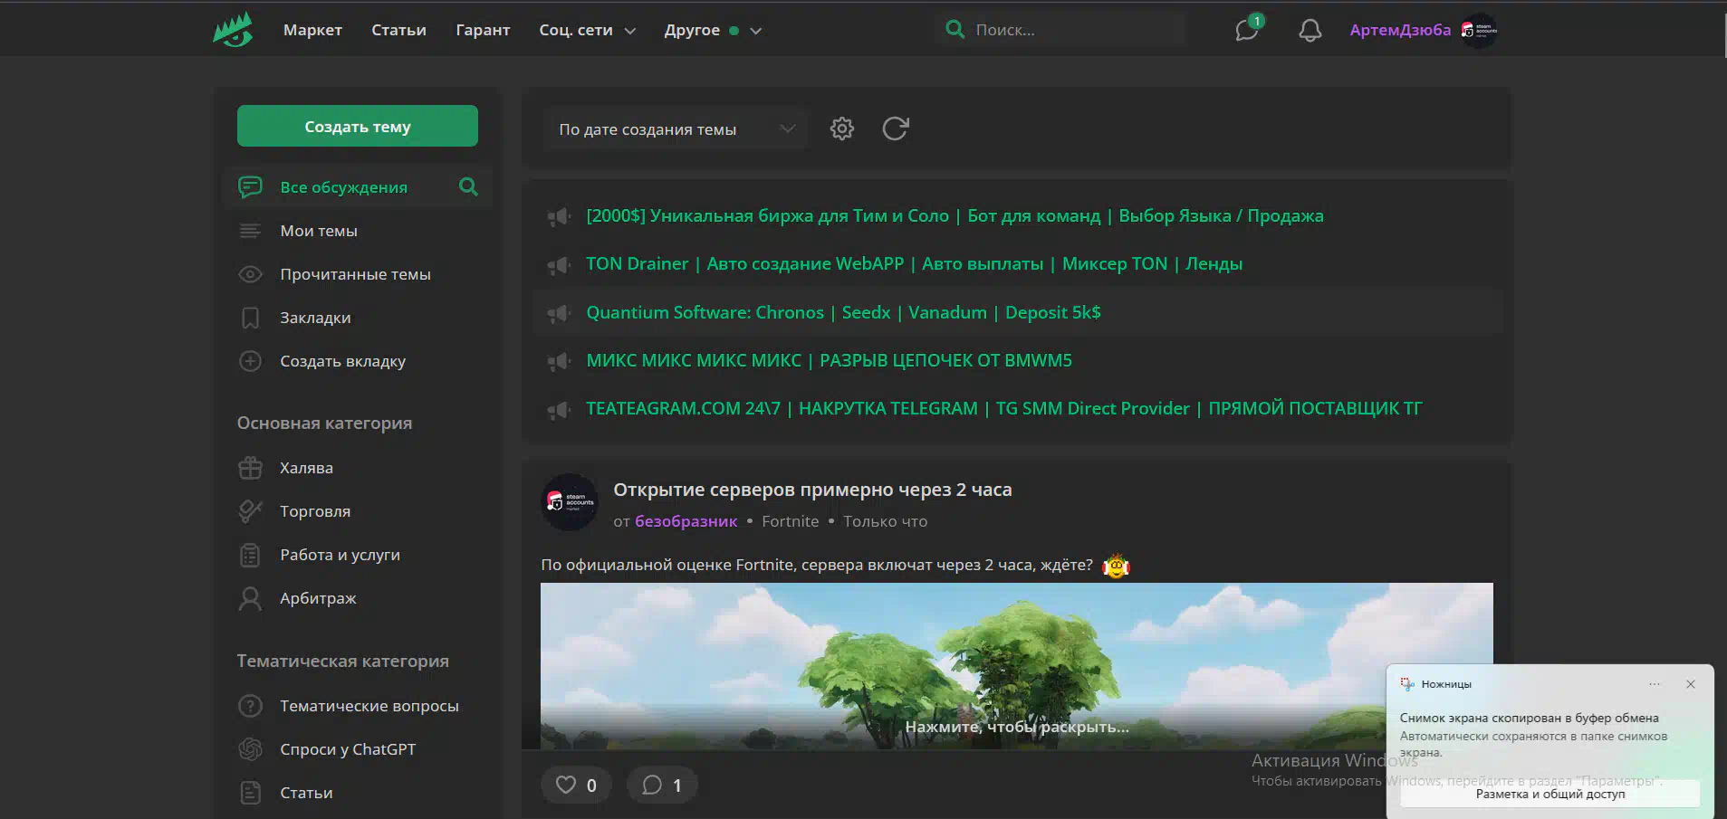Screen dimensions: 1727x819
Task: Open the 'Quantium Software: Chronos' thread
Action: (843, 312)
